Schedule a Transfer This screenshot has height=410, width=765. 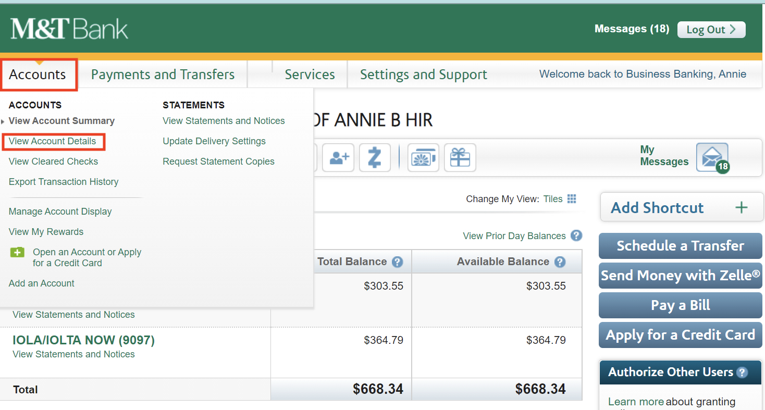(x=680, y=245)
